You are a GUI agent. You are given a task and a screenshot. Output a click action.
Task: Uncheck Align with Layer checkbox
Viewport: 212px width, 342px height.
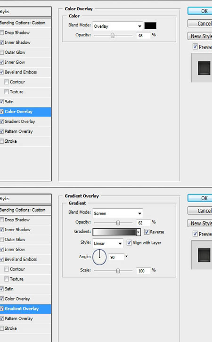click(129, 243)
